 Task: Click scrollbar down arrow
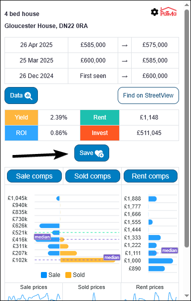click(187, 295)
